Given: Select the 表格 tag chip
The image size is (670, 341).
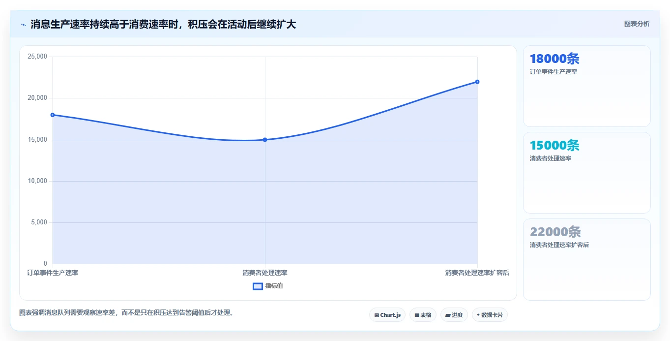Looking at the screenshot, I should pos(423,315).
